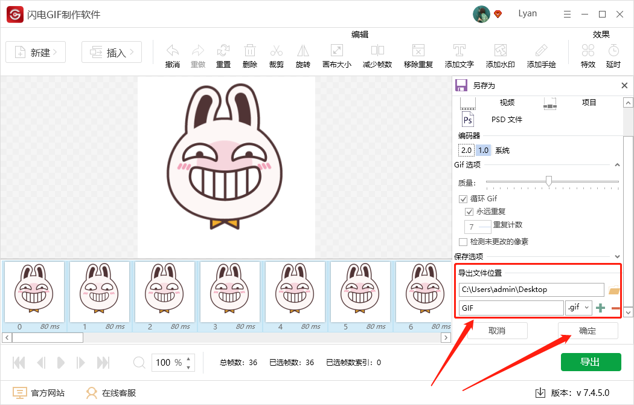Open 在线客服 online support
This screenshot has height=405, width=634.
pos(110,392)
